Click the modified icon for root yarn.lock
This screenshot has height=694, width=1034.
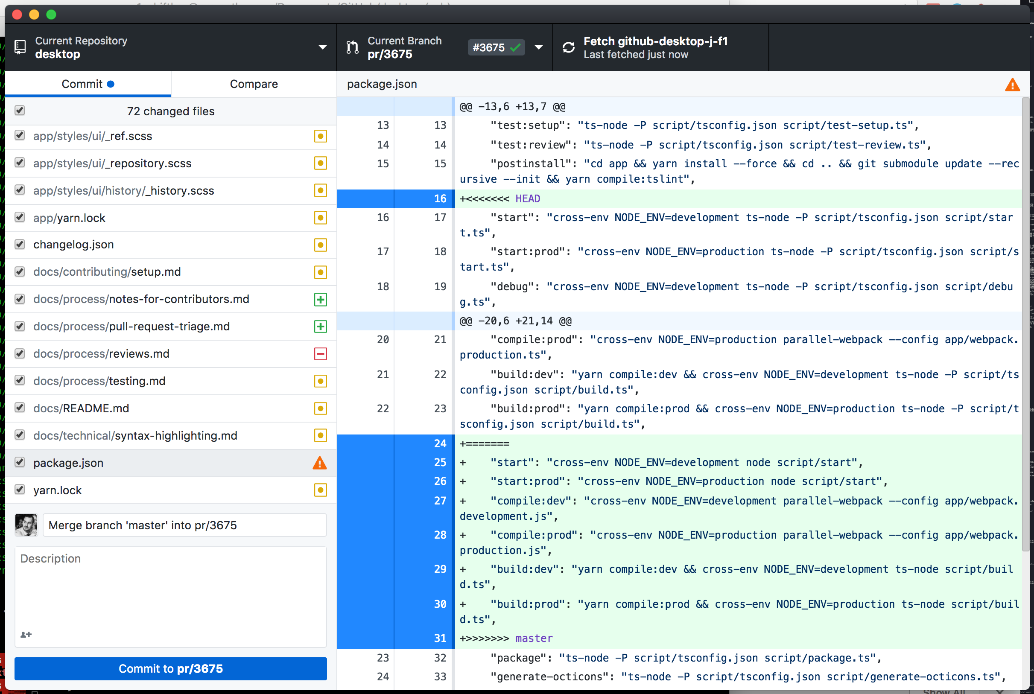(x=321, y=490)
